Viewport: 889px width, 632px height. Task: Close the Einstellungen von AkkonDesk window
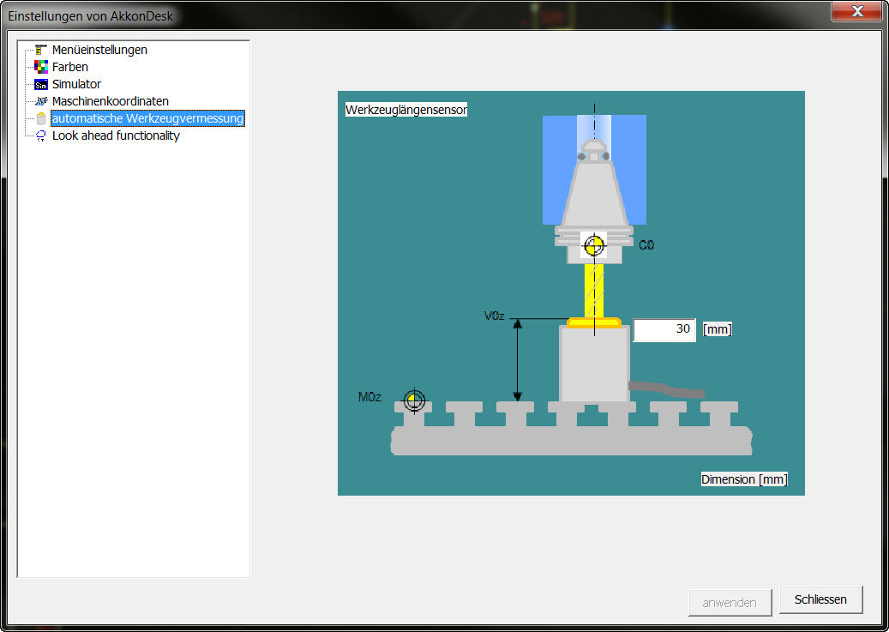point(857,10)
